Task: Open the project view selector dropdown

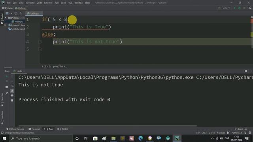Action: click(x=8, y=13)
